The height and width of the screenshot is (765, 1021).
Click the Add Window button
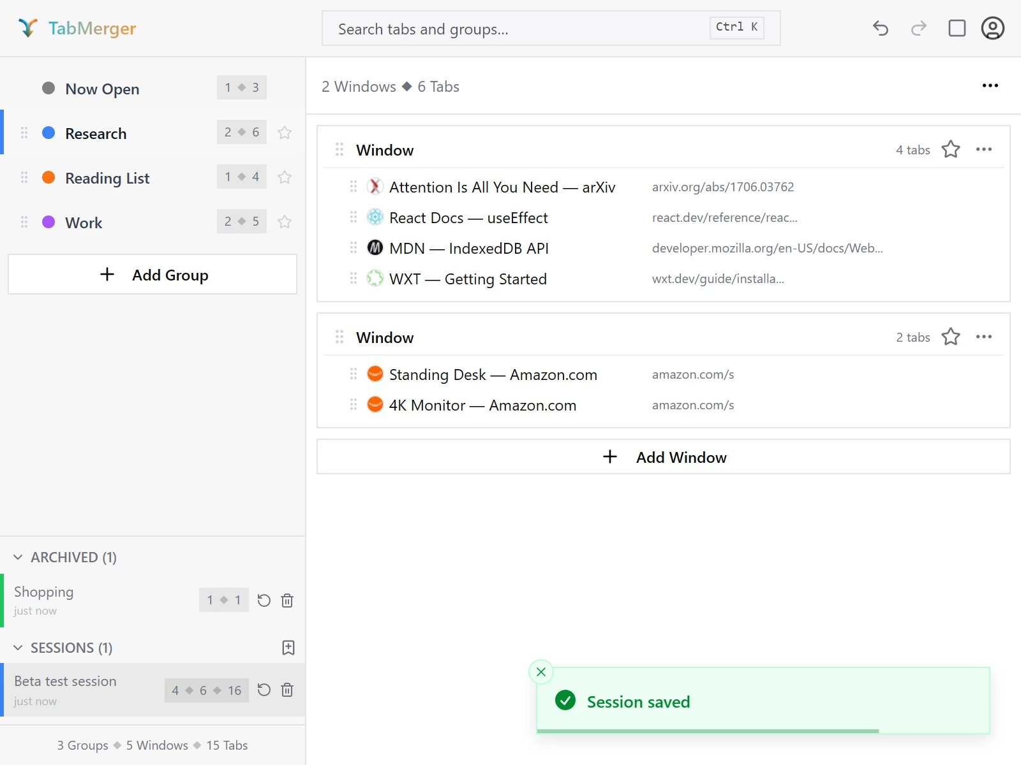point(664,456)
